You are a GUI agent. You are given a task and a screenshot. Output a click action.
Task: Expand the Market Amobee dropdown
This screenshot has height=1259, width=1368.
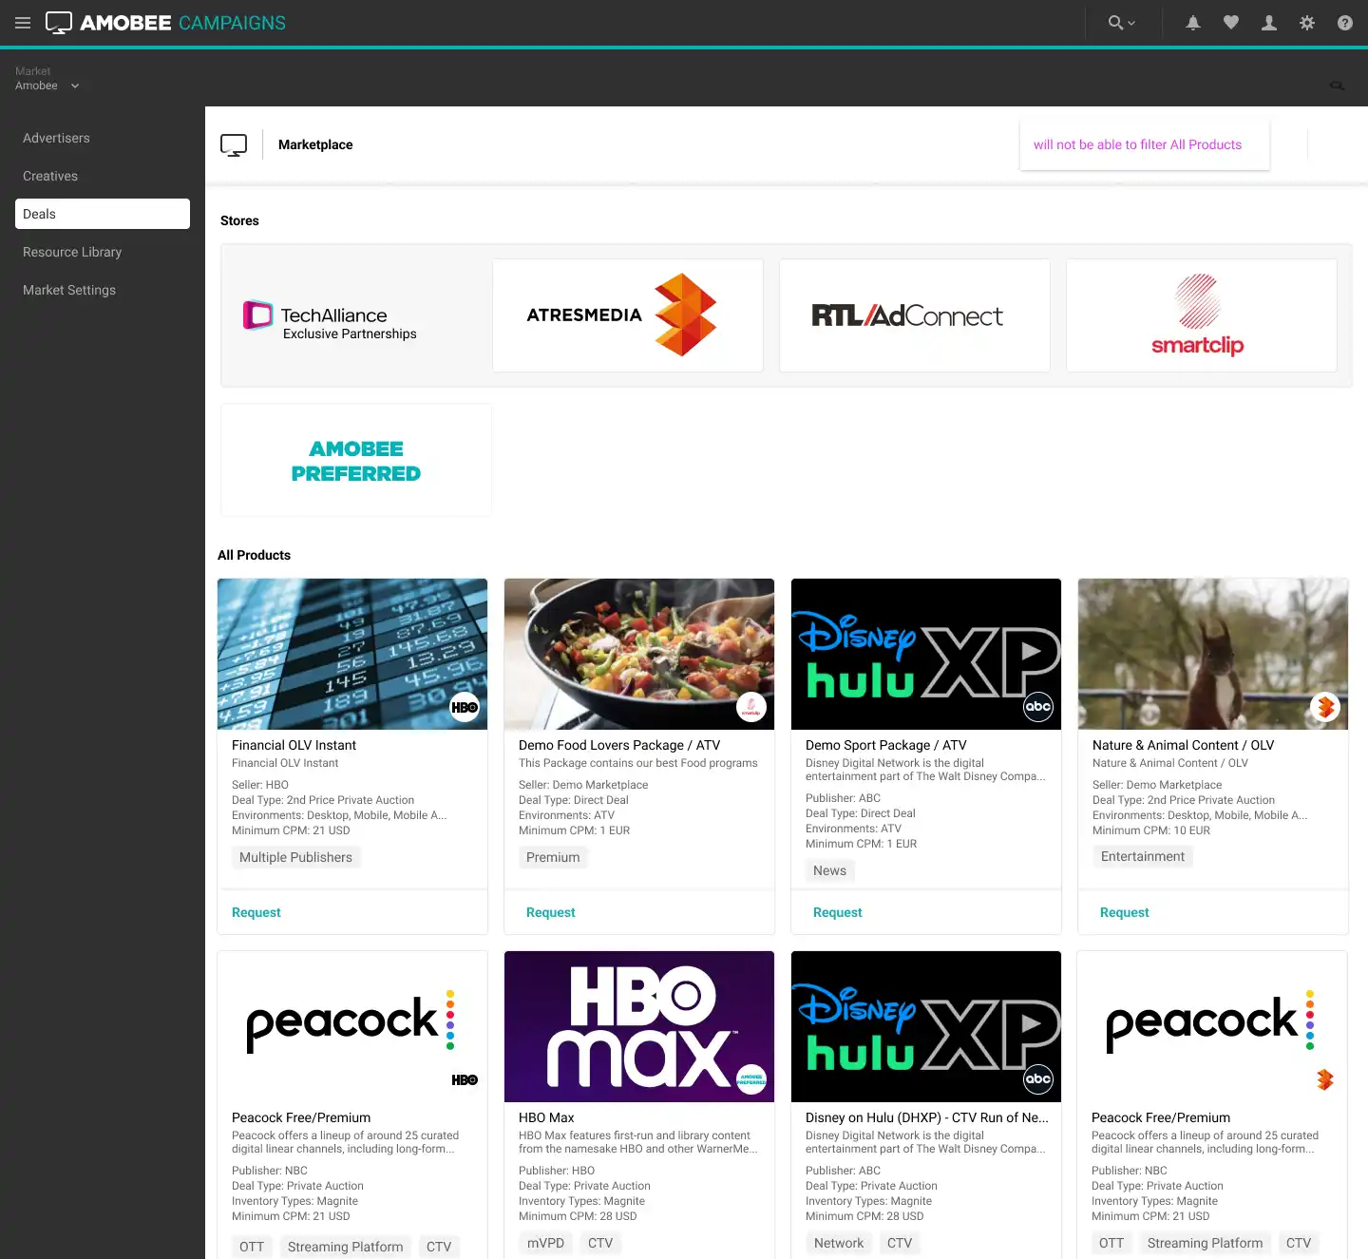tap(73, 85)
